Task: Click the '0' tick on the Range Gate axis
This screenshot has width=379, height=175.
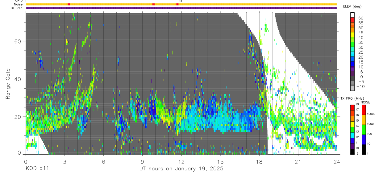Action: (19, 153)
